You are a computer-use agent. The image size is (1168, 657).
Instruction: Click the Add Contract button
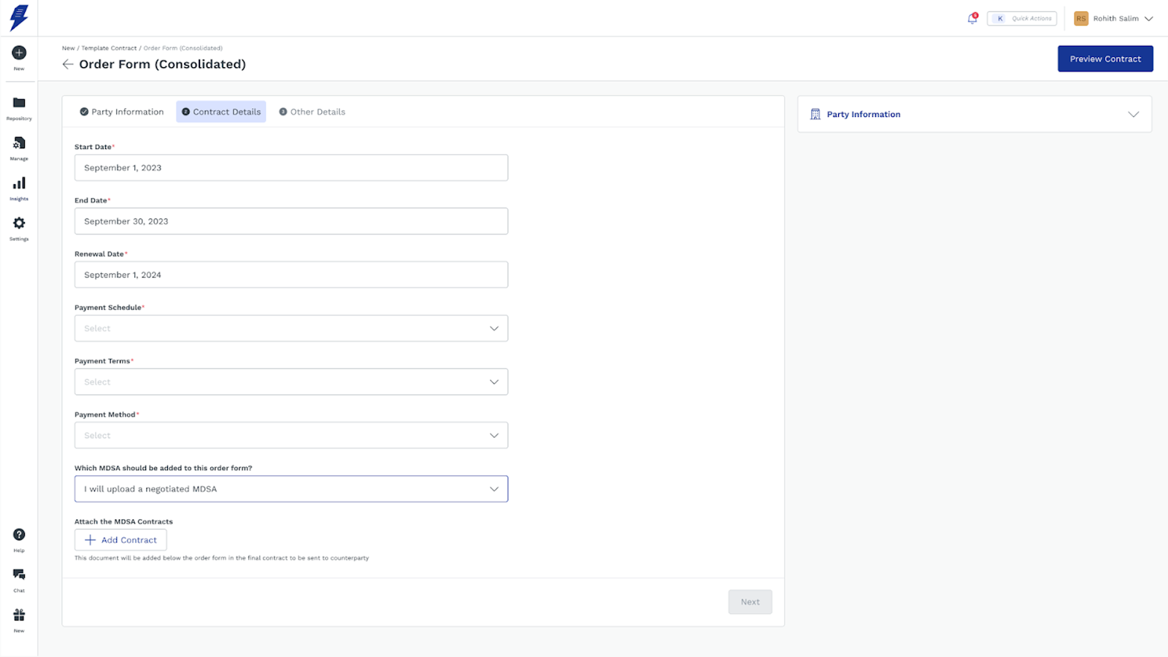pyautogui.click(x=120, y=540)
